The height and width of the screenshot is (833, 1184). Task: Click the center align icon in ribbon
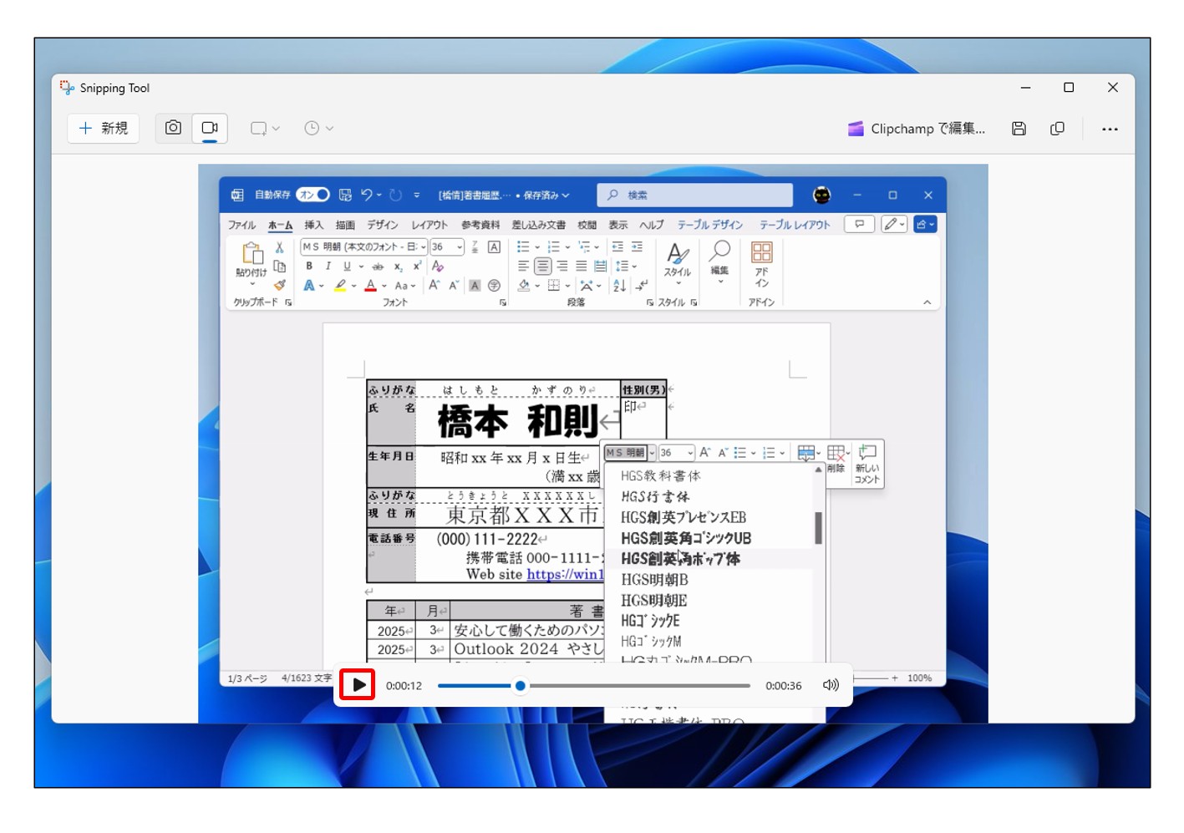coord(543,266)
